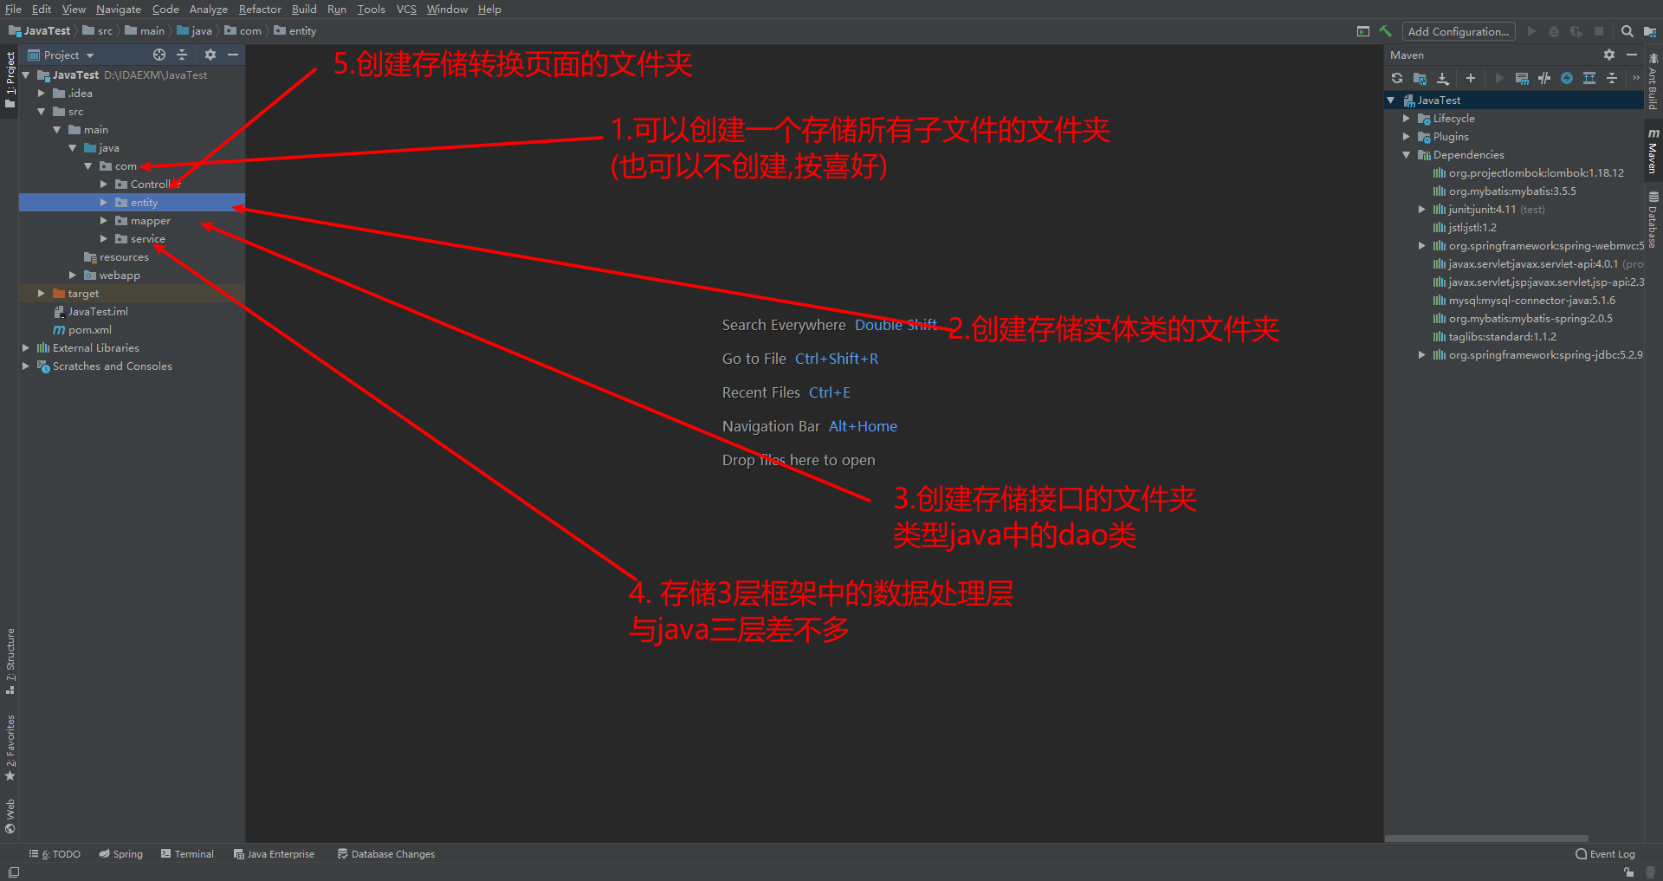Open the Spring tool window tab
This screenshot has height=881, width=1663.
(120, 854)
